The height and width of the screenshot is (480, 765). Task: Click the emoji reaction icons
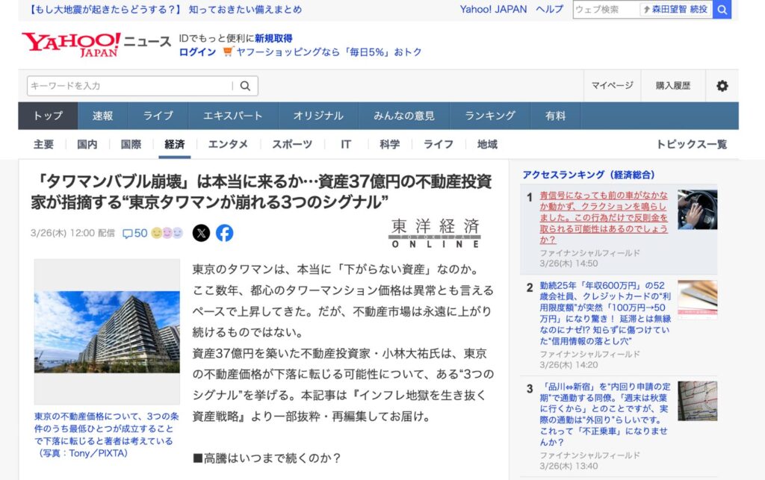click(x=167, y=233)
